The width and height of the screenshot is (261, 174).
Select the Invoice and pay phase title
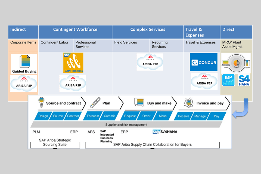(x=210, y=103)
